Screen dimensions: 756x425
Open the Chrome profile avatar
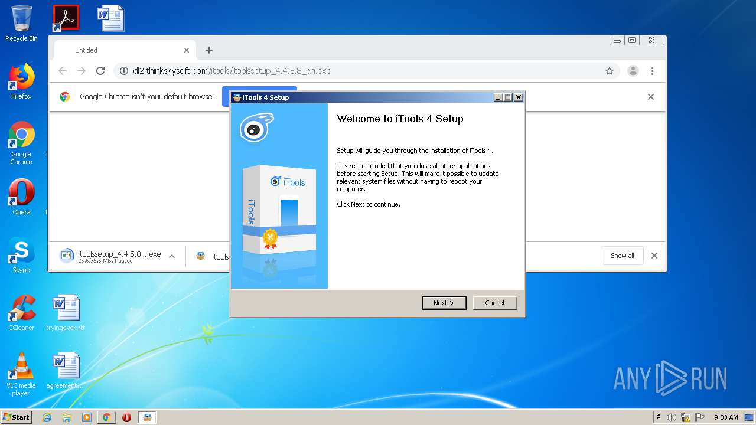pos(633,71)
